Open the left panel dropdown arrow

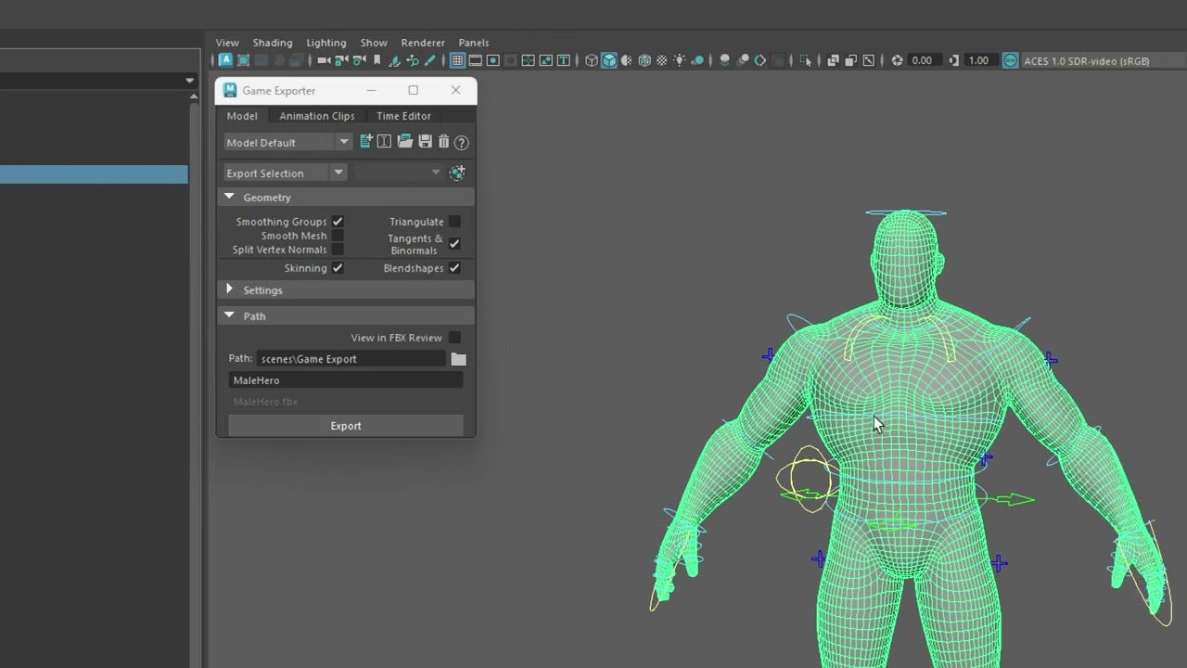[x=189, y=81]
